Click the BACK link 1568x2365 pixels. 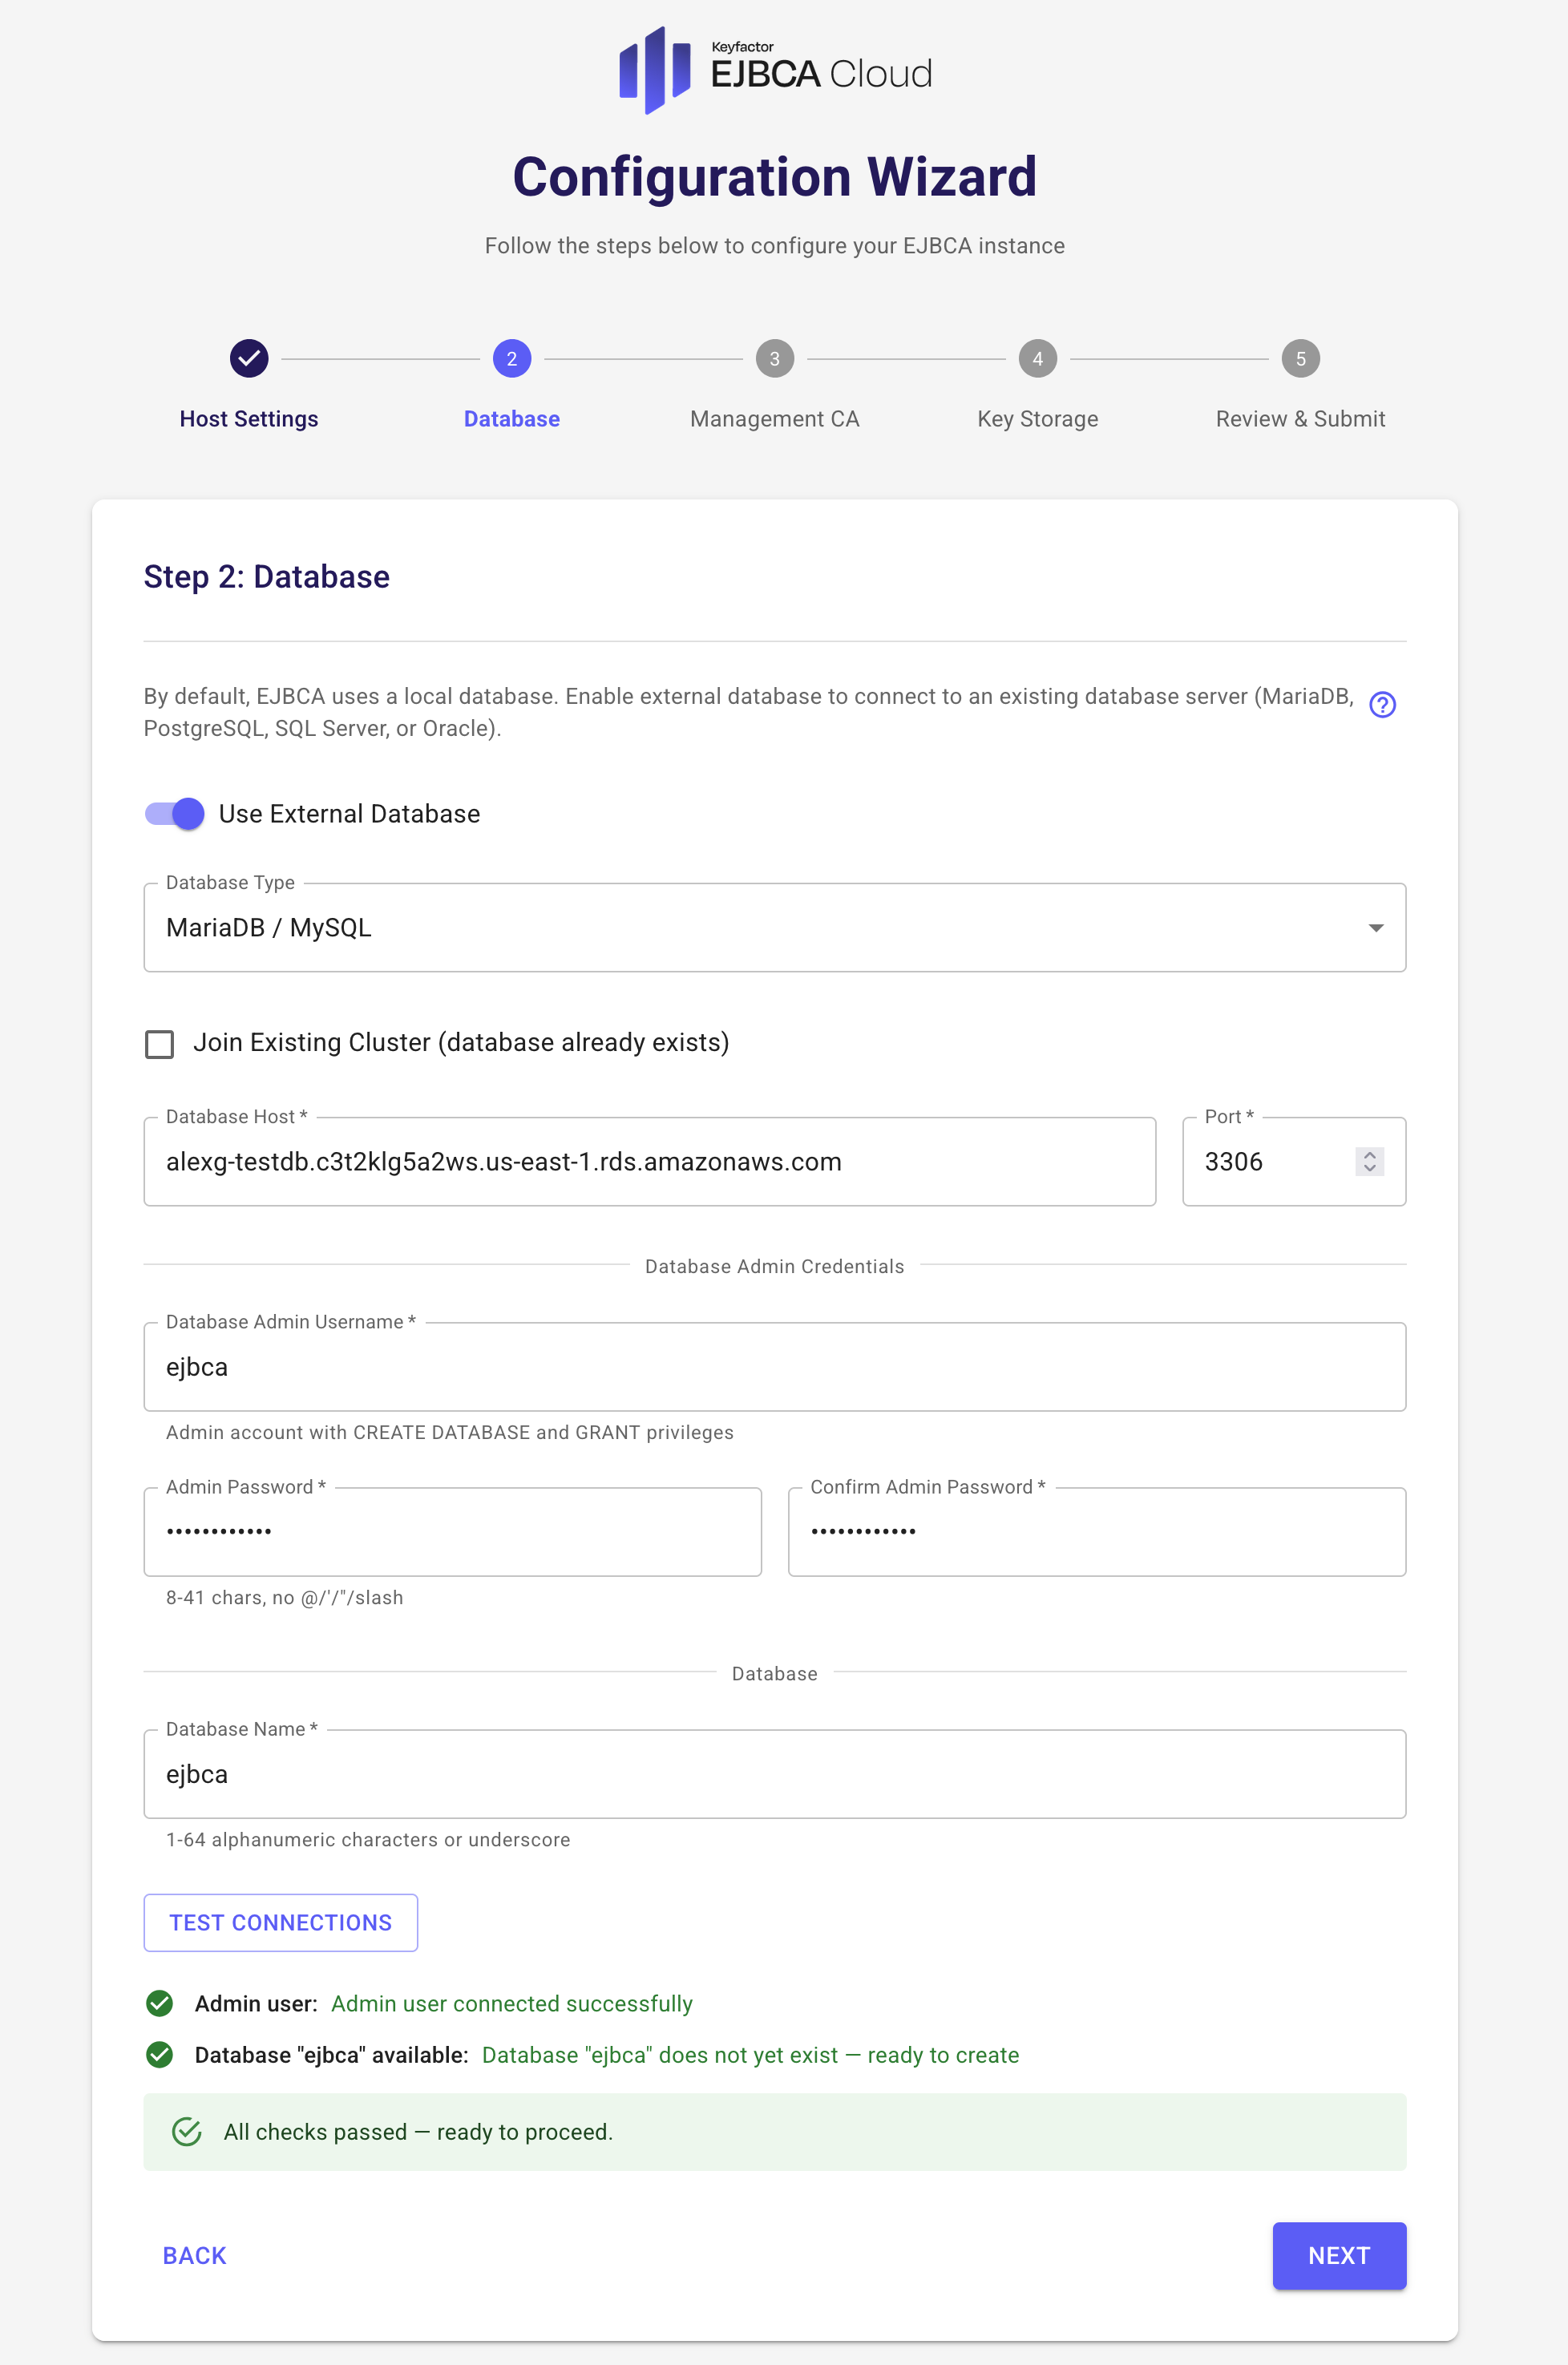click(195, 2255)
